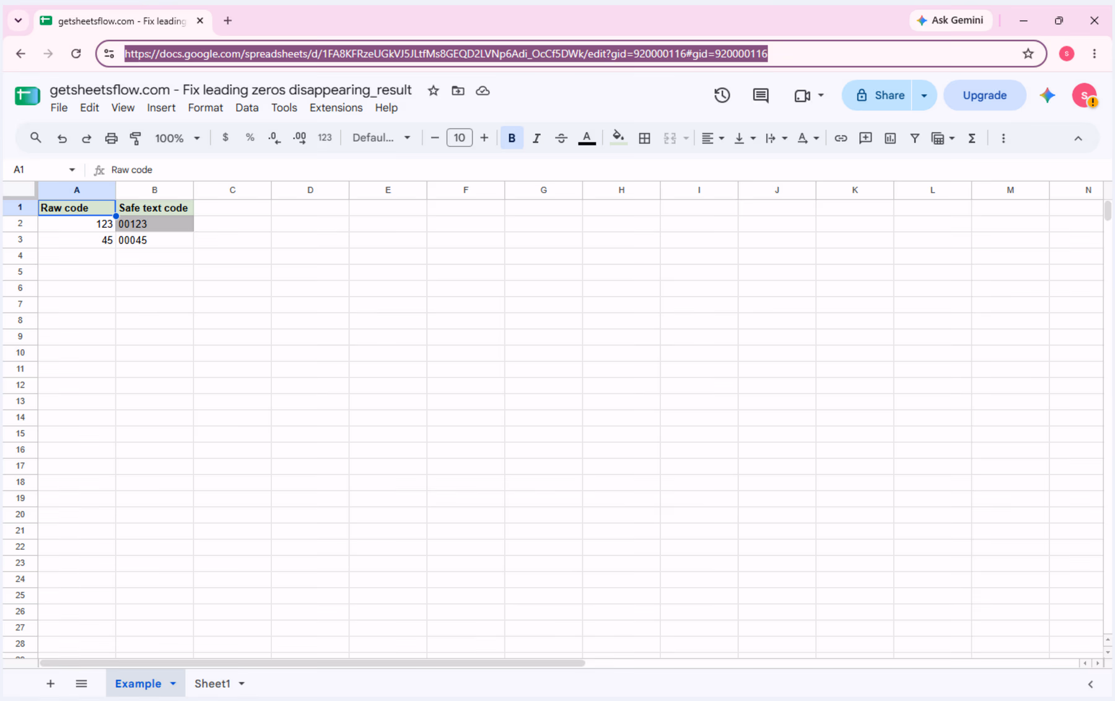Format as percent icon
This screenshot has height=701, width=1115.
click(x=250, y=137)
